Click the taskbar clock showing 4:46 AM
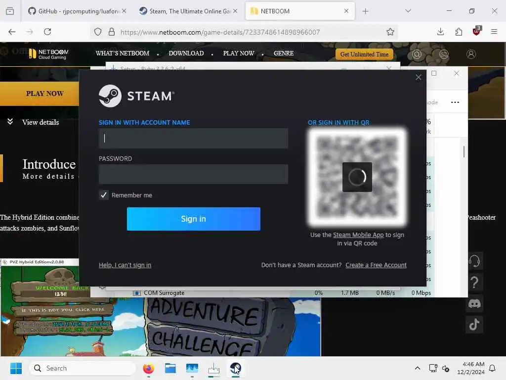 471,368
